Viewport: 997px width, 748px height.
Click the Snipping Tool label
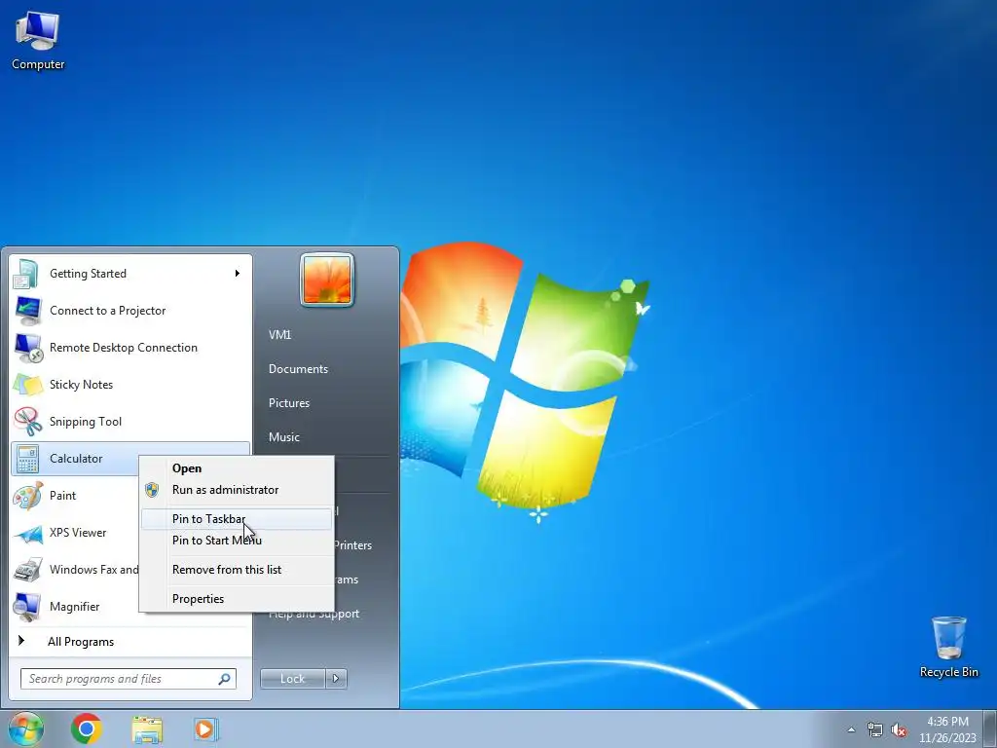pyautogui.click(x=86, y=421)
